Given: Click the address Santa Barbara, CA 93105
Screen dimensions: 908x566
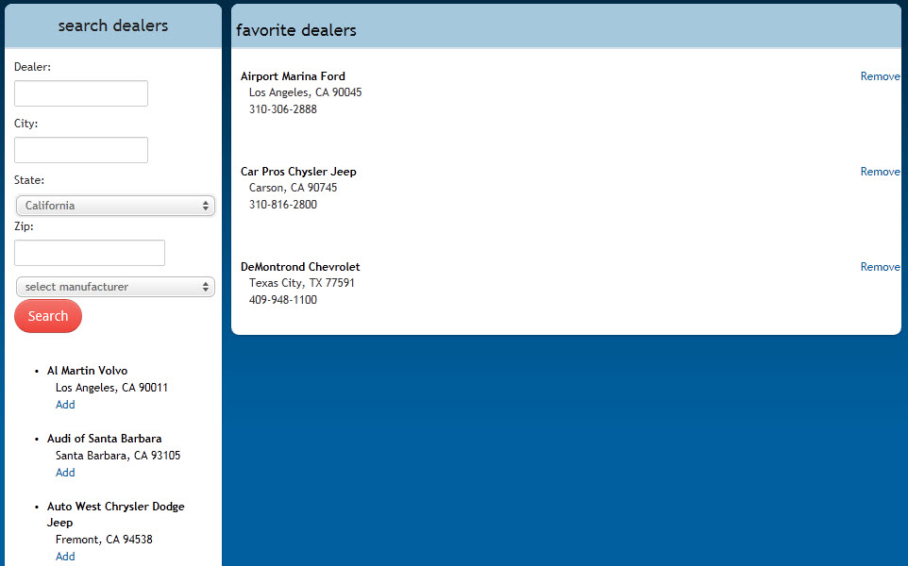Looking at the screenshot, I should click(118, 456).
